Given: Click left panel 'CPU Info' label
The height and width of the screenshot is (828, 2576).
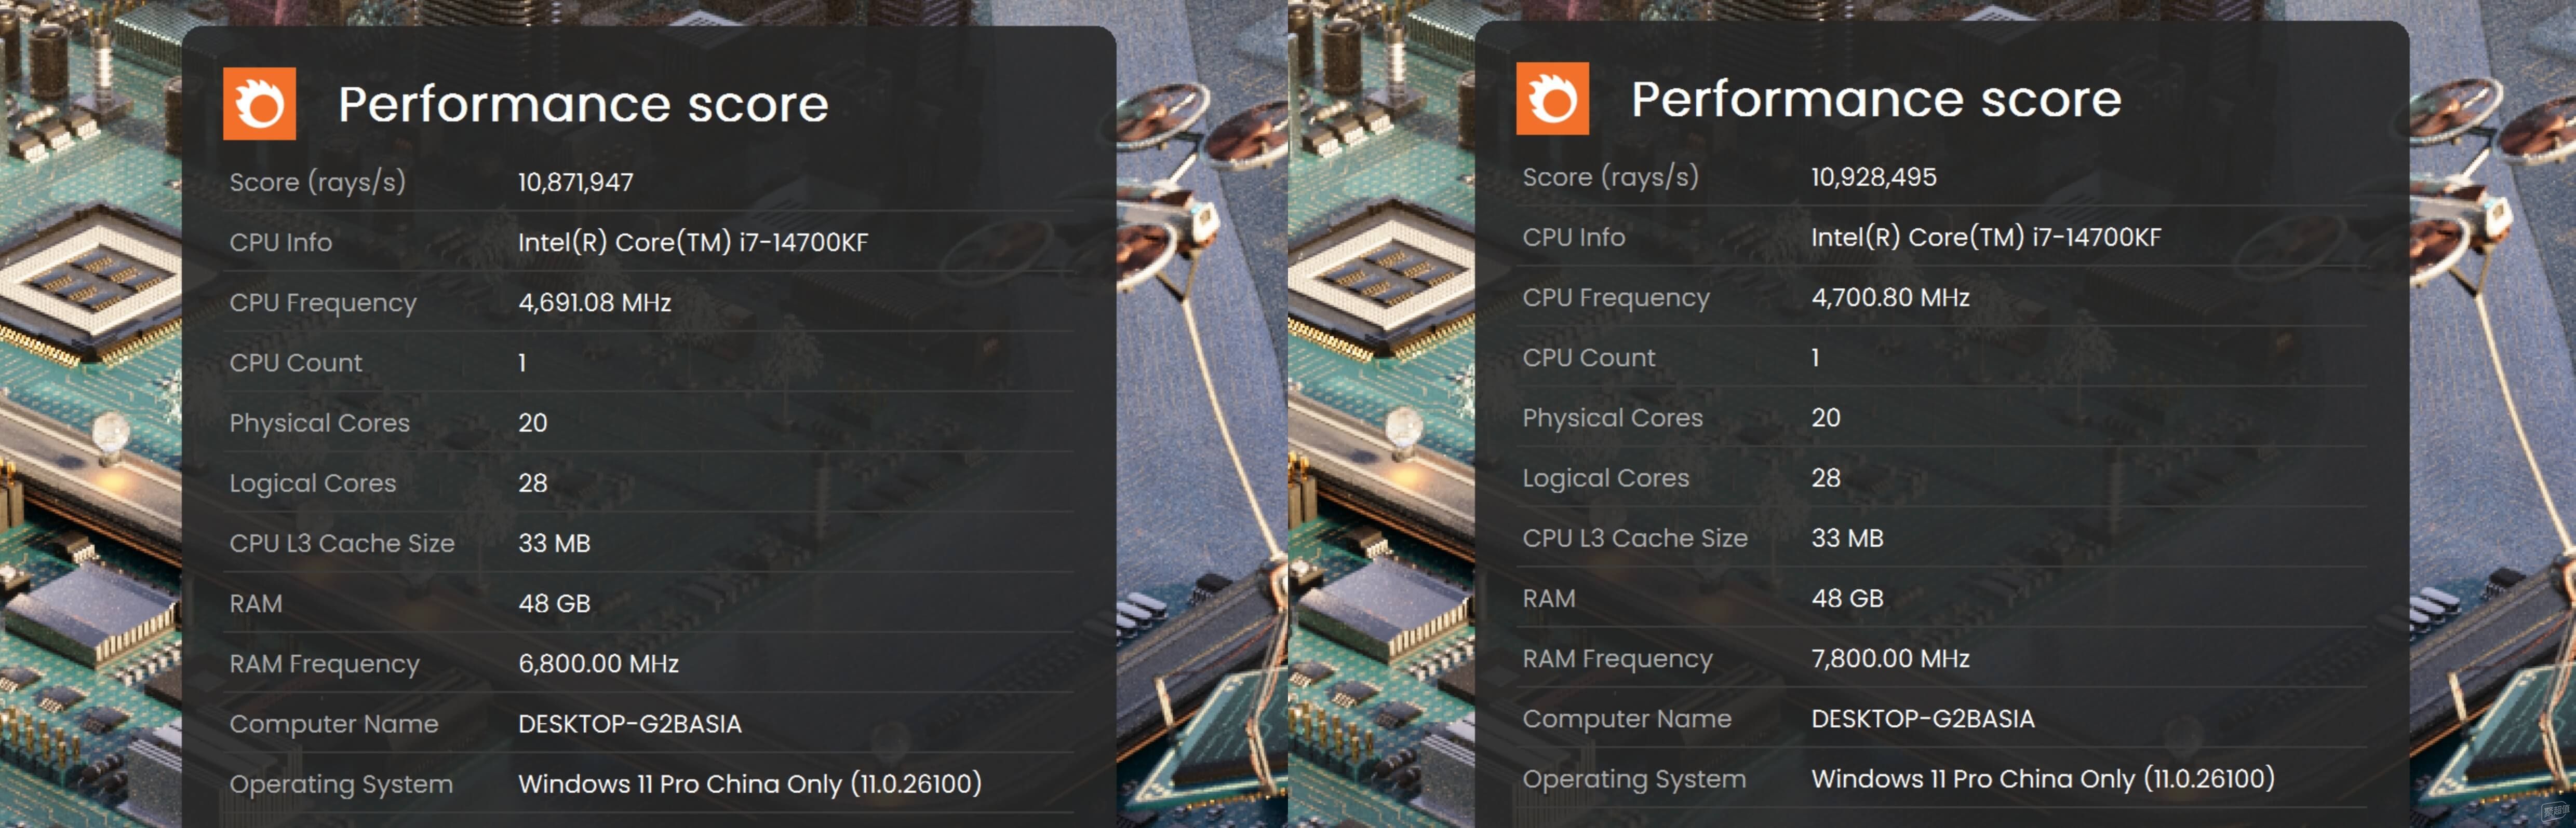Looking at the screenshot, I should click(x=280, y=243).
